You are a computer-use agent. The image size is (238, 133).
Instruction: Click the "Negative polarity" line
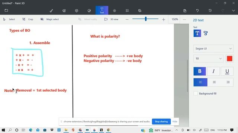click(113, 61)
